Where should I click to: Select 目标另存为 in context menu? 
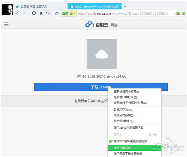coord(135,110)
